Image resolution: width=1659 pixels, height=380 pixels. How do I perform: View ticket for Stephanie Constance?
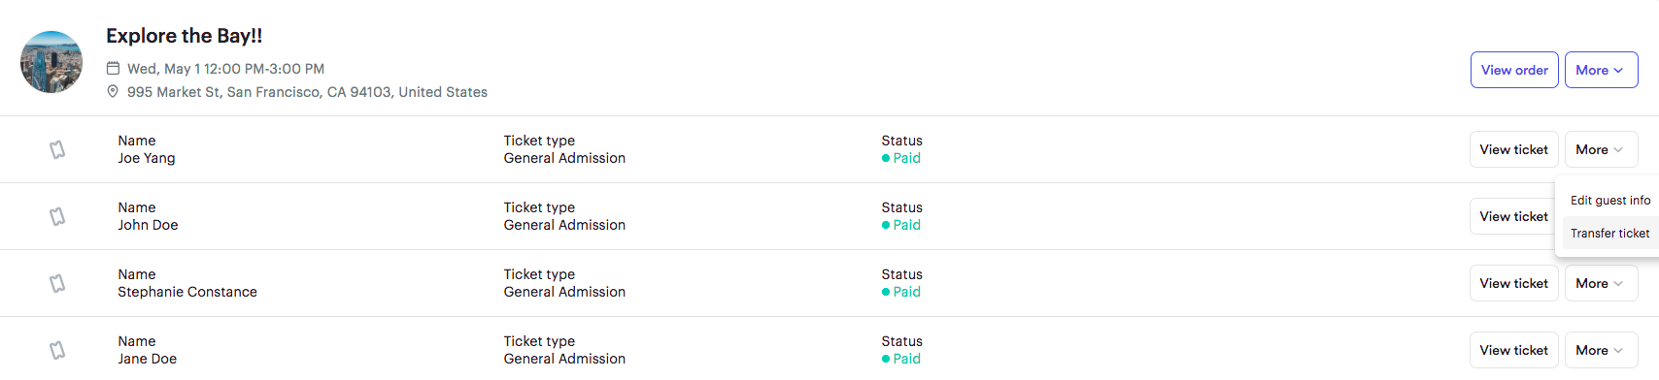coord(1513,283)
